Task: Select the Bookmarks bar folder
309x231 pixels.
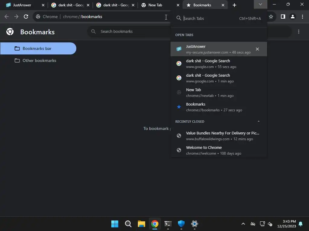Action: tap(38, 48)
